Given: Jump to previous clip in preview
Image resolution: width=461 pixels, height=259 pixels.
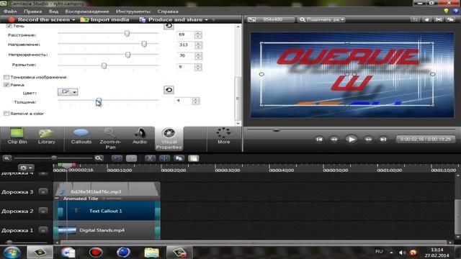Looking at the screenshot, I should [x=320, y=139].
